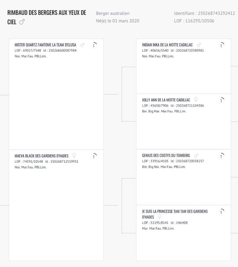Viewport: 238px width, 267px height.
Task: Click Rimbaud des Bergers aux Yeux title
Action: point(47,17)
